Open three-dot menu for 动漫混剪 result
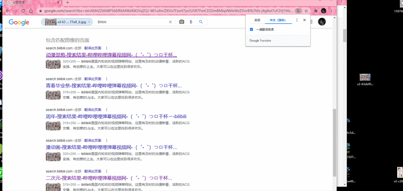 point(107,48)
